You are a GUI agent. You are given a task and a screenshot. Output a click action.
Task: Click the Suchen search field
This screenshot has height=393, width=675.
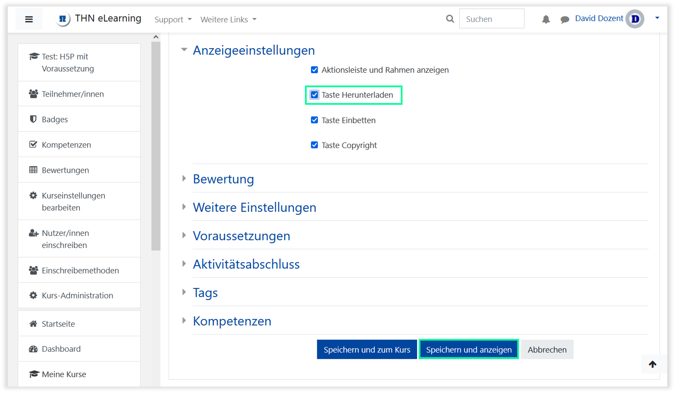(491, 19)
